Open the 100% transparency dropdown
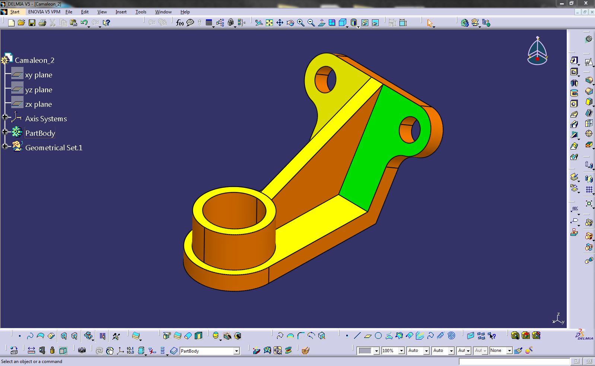This screenshot has height=366, width=595. (x=401, y=351)
